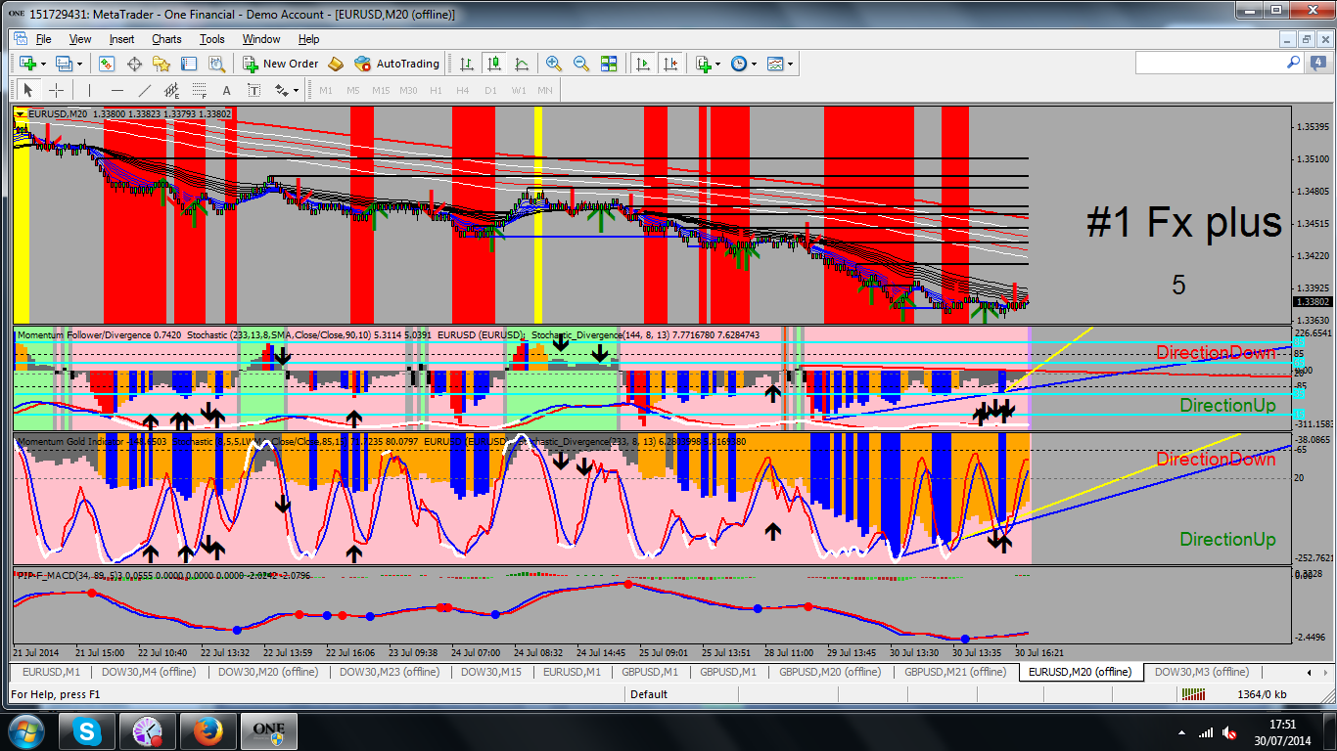Launch the Strategy Tester icon
The width and height of the screenshot is (1337, 751).
pyautogui.click(x=216, y=64)
